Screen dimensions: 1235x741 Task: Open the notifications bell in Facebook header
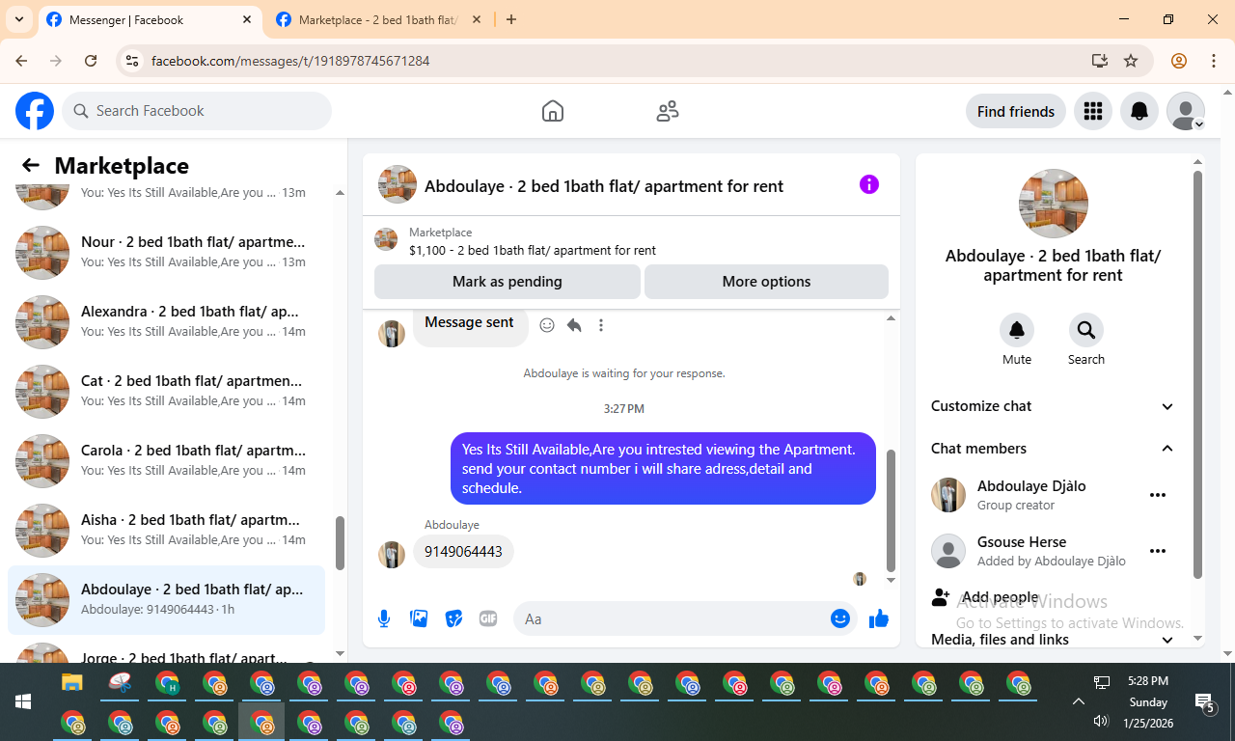click(x=1139, y=111)
